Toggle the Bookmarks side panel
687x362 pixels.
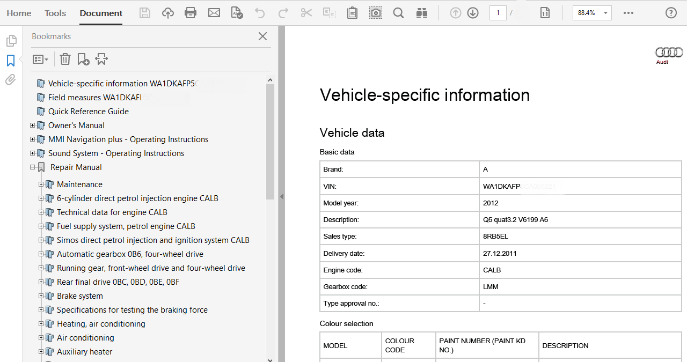11,61
